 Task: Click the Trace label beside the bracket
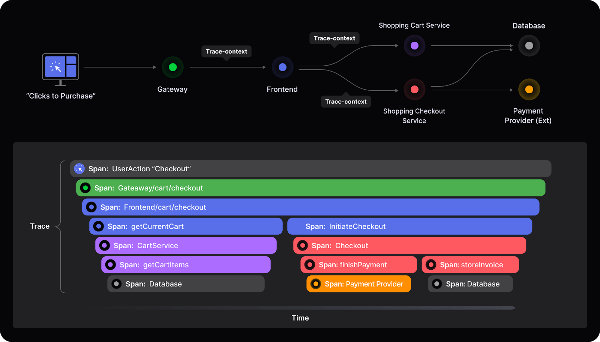[x=40, y=226]
